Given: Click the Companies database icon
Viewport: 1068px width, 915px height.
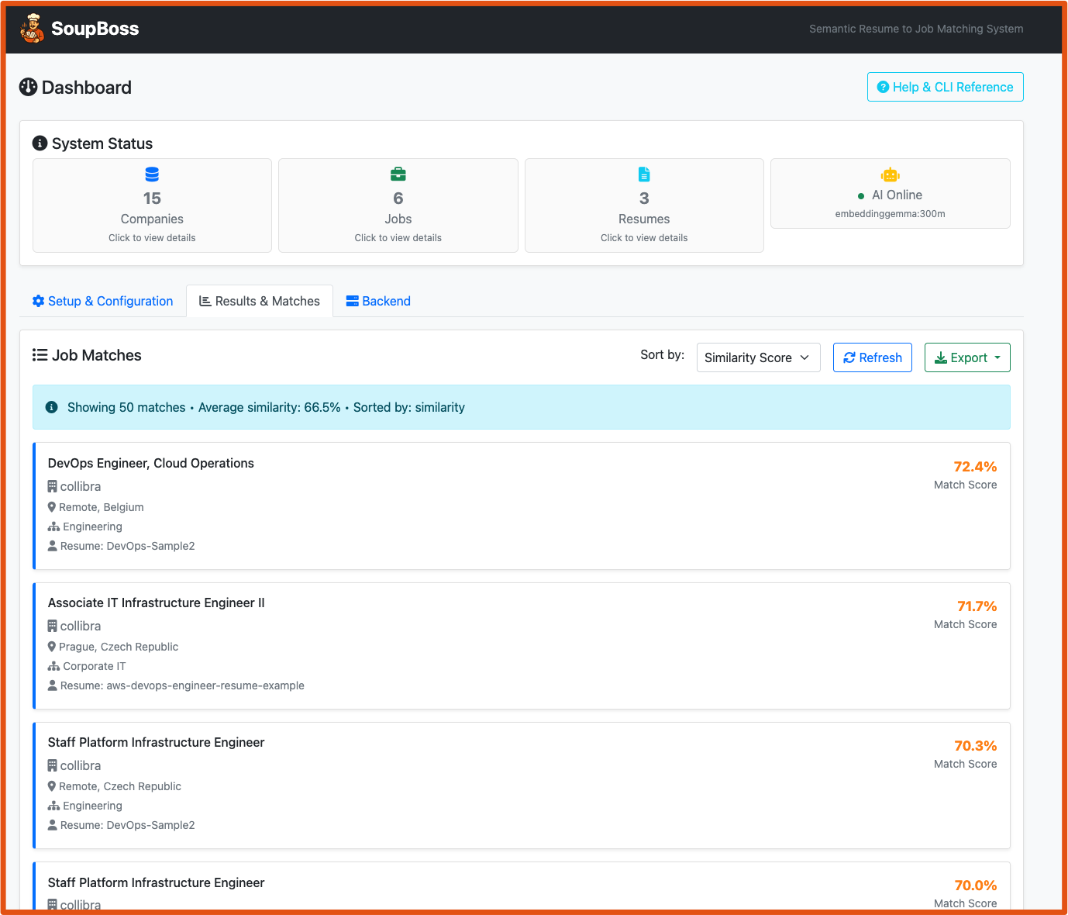Looking at the screenshot, I should coord(152,174).
